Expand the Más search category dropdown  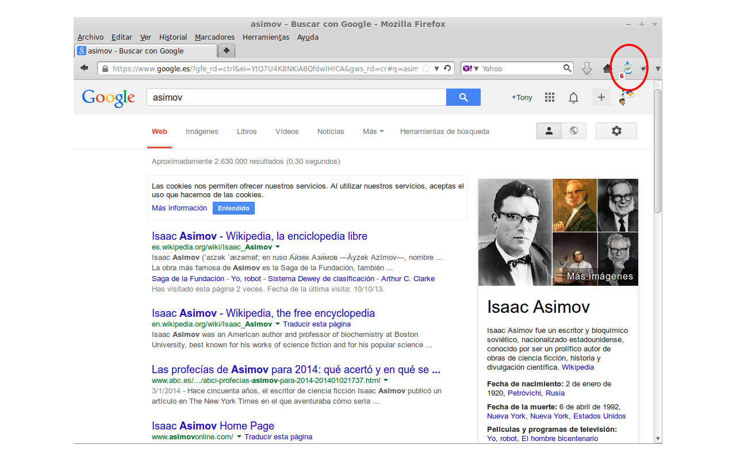[x=373, y=132]
